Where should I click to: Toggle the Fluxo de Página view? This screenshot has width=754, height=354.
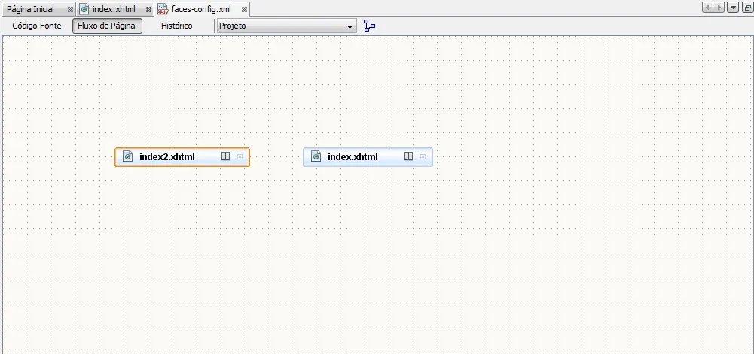click(x=107, y=26)
